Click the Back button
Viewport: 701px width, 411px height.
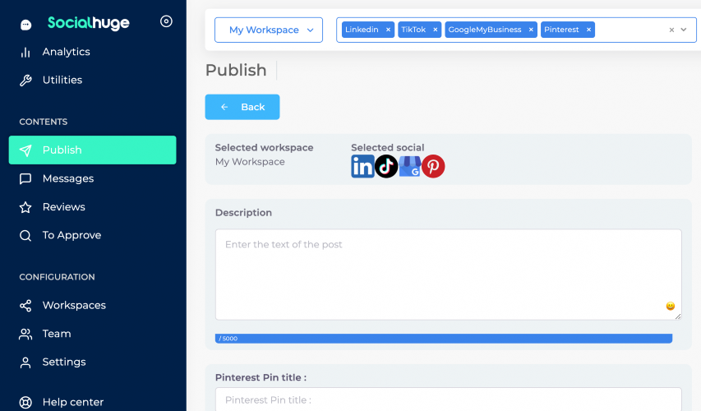pyautogui.click(x=242, y=107)
